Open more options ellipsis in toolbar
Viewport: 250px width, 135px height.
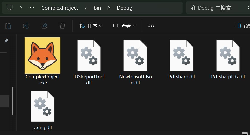(x=151, y=26)
